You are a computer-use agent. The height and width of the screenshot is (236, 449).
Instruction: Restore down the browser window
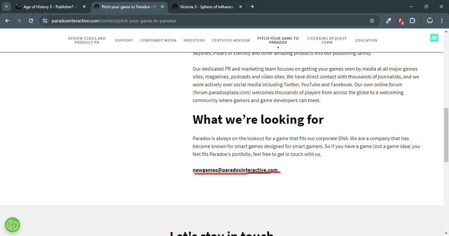426,7
